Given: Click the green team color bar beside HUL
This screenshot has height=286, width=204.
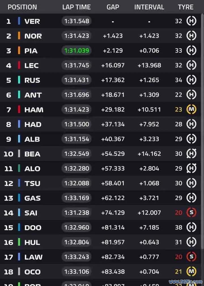Looking at the screenshot, I should tap(19, 242).
